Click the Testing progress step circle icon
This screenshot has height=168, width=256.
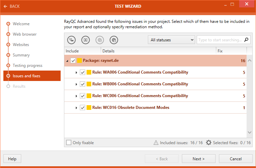tap(8, 66)
